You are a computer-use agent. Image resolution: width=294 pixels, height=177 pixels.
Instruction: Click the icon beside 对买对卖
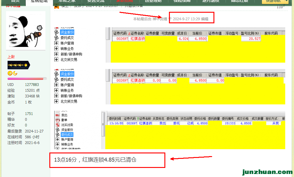tap(58, 125)
